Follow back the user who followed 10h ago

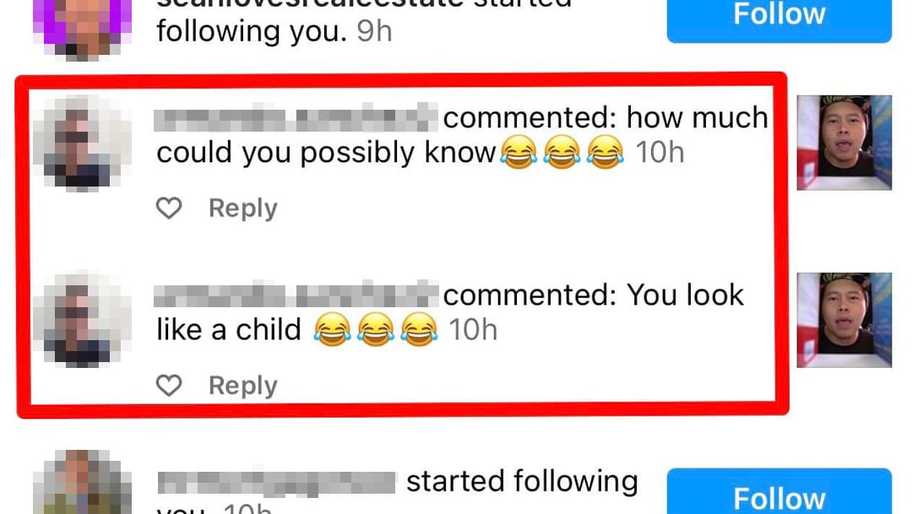click(779, 492)
